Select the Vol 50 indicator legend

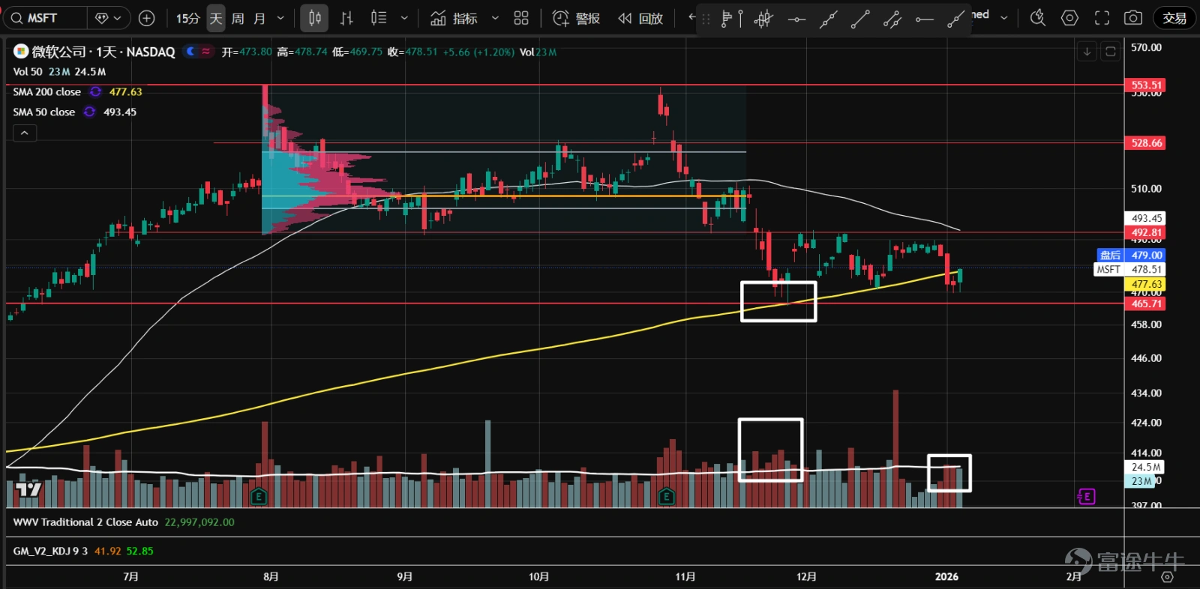27,71
